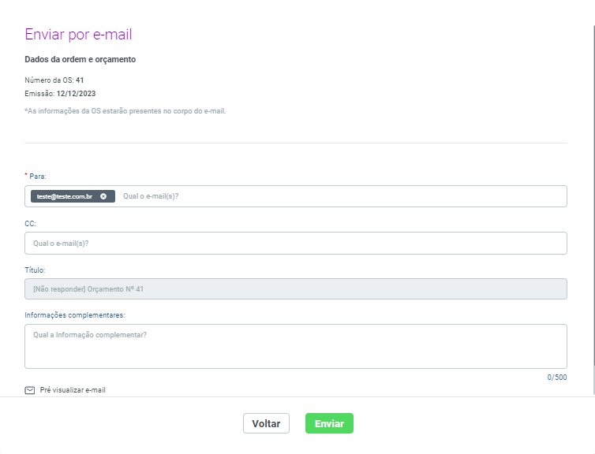
Task: Click the Número da OS 41 text
Action: (54, 80)
